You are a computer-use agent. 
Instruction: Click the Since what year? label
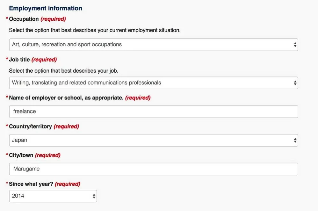coord(31,184)
